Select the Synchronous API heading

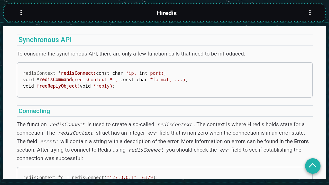point(45,40)
